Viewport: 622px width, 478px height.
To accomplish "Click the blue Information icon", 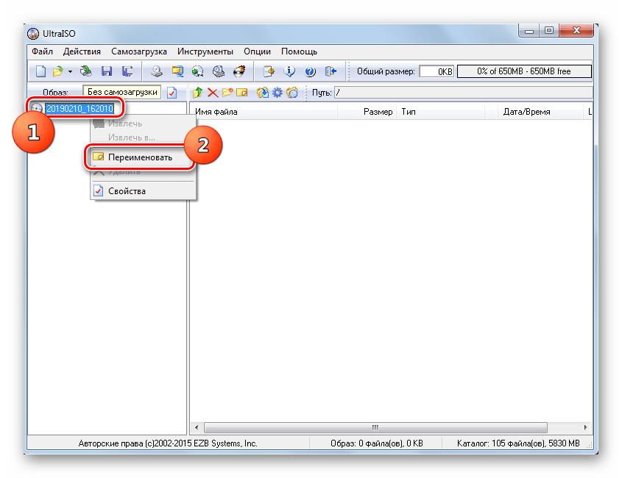I will 289,71.
